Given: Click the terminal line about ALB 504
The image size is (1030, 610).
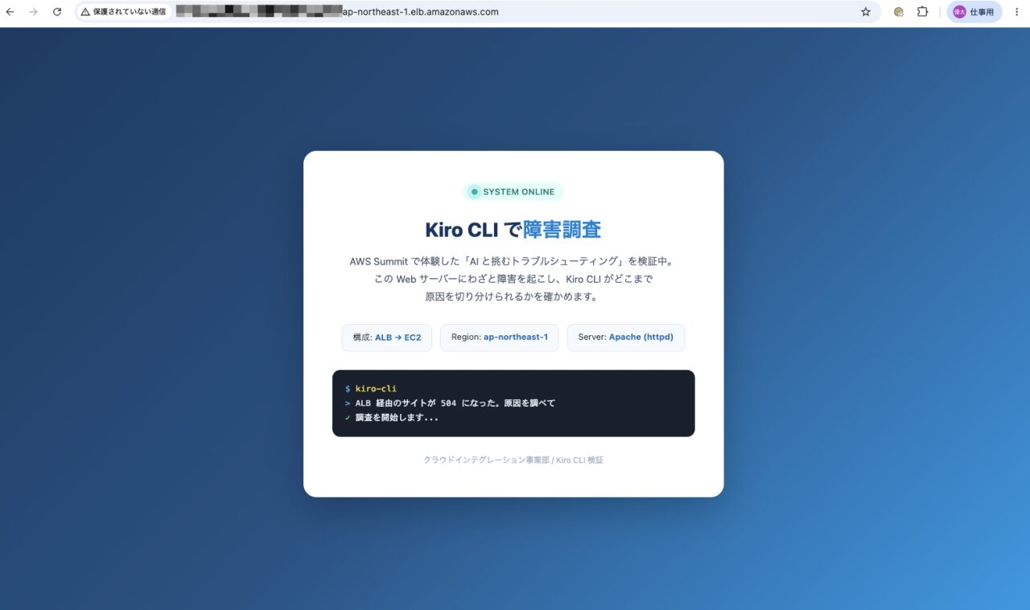Looking at the screenshot, I should pyautogui.click(x=450, y=403).
